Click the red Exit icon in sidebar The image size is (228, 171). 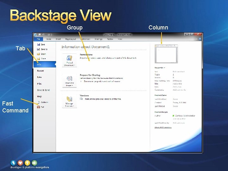pos(39,107)
